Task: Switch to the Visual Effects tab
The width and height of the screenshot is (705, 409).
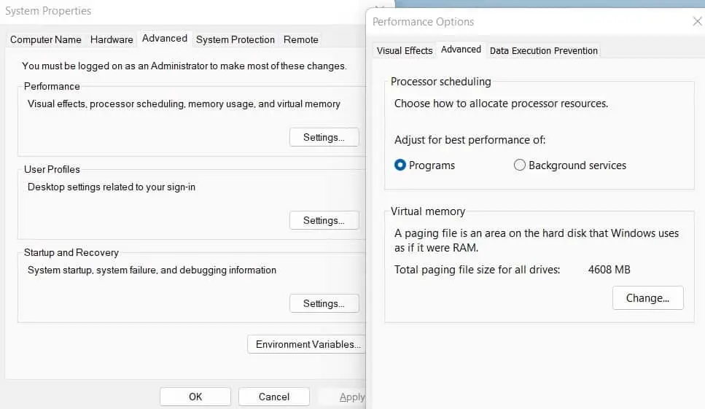Action: pyautogui.click(x=405, y=50)
